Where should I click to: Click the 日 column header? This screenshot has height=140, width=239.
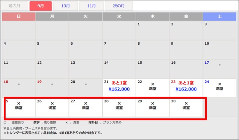click(19, 16)
